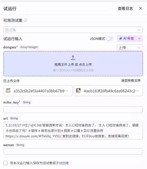Open the 上传 mode dropdown
Screen dimensions: 147x169
(130, 47)
